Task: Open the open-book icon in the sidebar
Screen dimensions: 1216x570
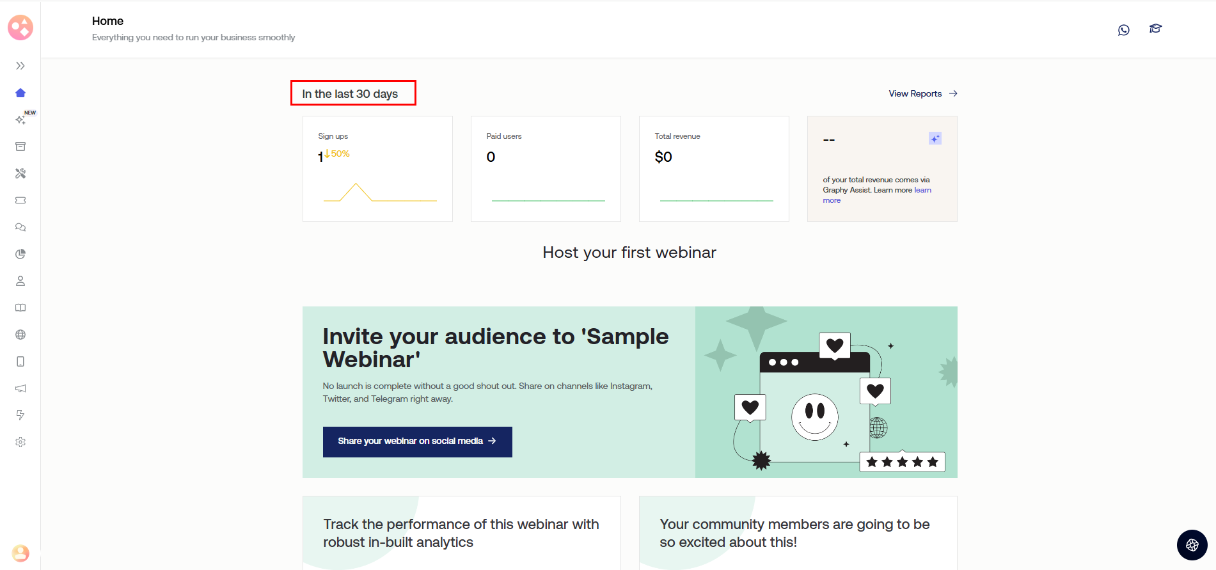Action: click(x=20, y=308)
